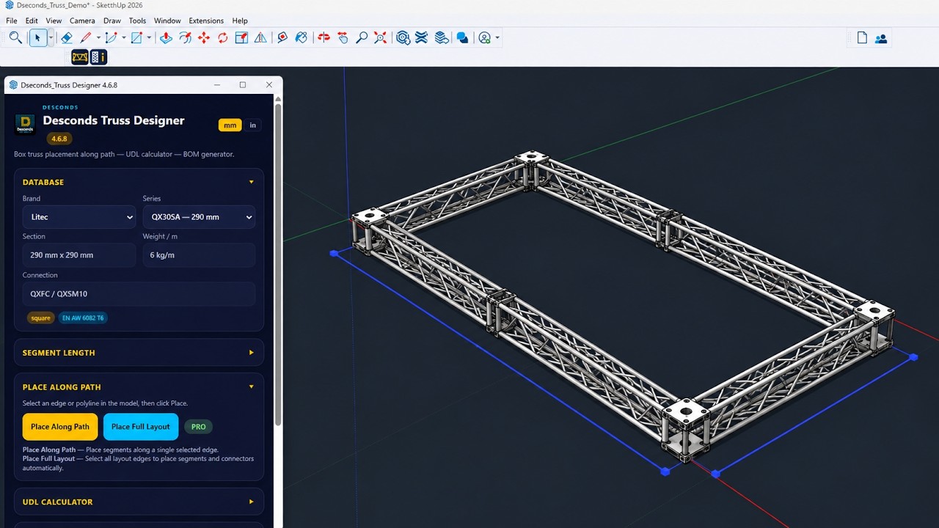Viewport: 939px width, 528px height.
Task: Click the square tag badge
Action: 40,318
